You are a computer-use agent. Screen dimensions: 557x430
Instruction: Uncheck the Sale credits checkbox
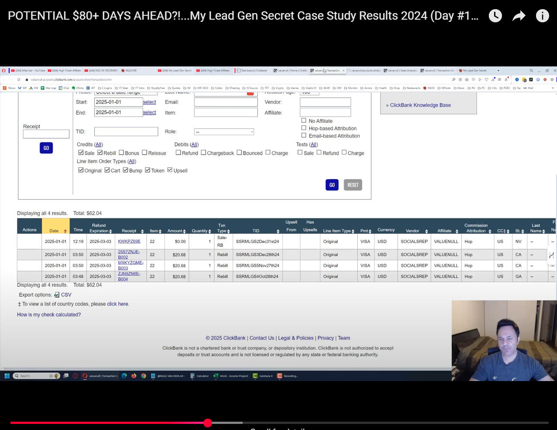click(81, 153)
